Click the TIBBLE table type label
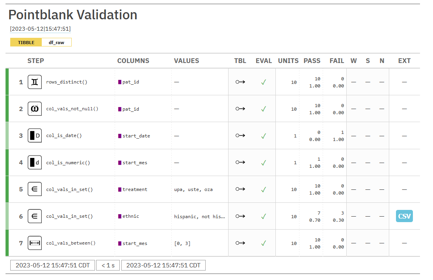Screen dimensions: 433x280 pos(26,43)
